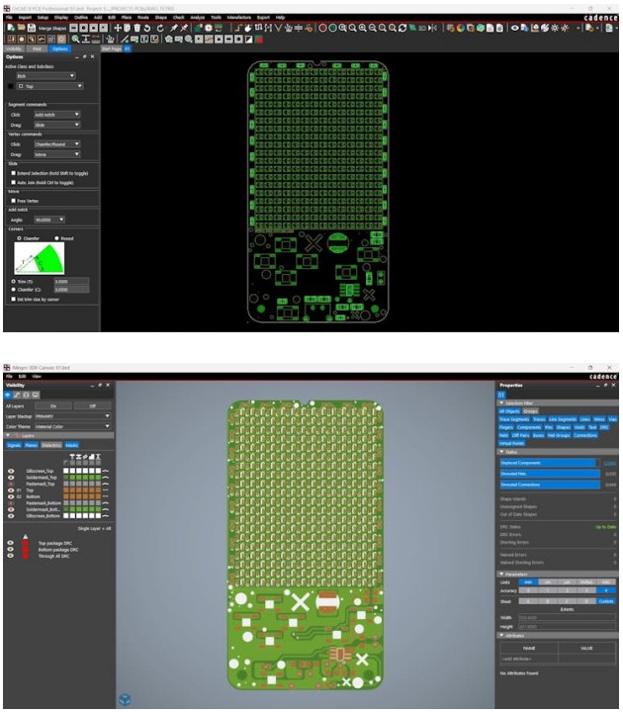Select the Move tool cross-arrow icon

coord(116,28)
